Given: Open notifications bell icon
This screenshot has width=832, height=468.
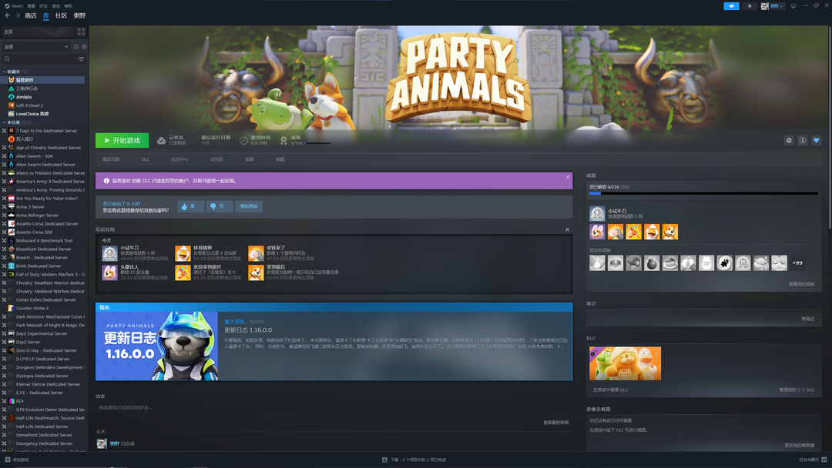Looking at the screenshot, I should click(750, 6).
